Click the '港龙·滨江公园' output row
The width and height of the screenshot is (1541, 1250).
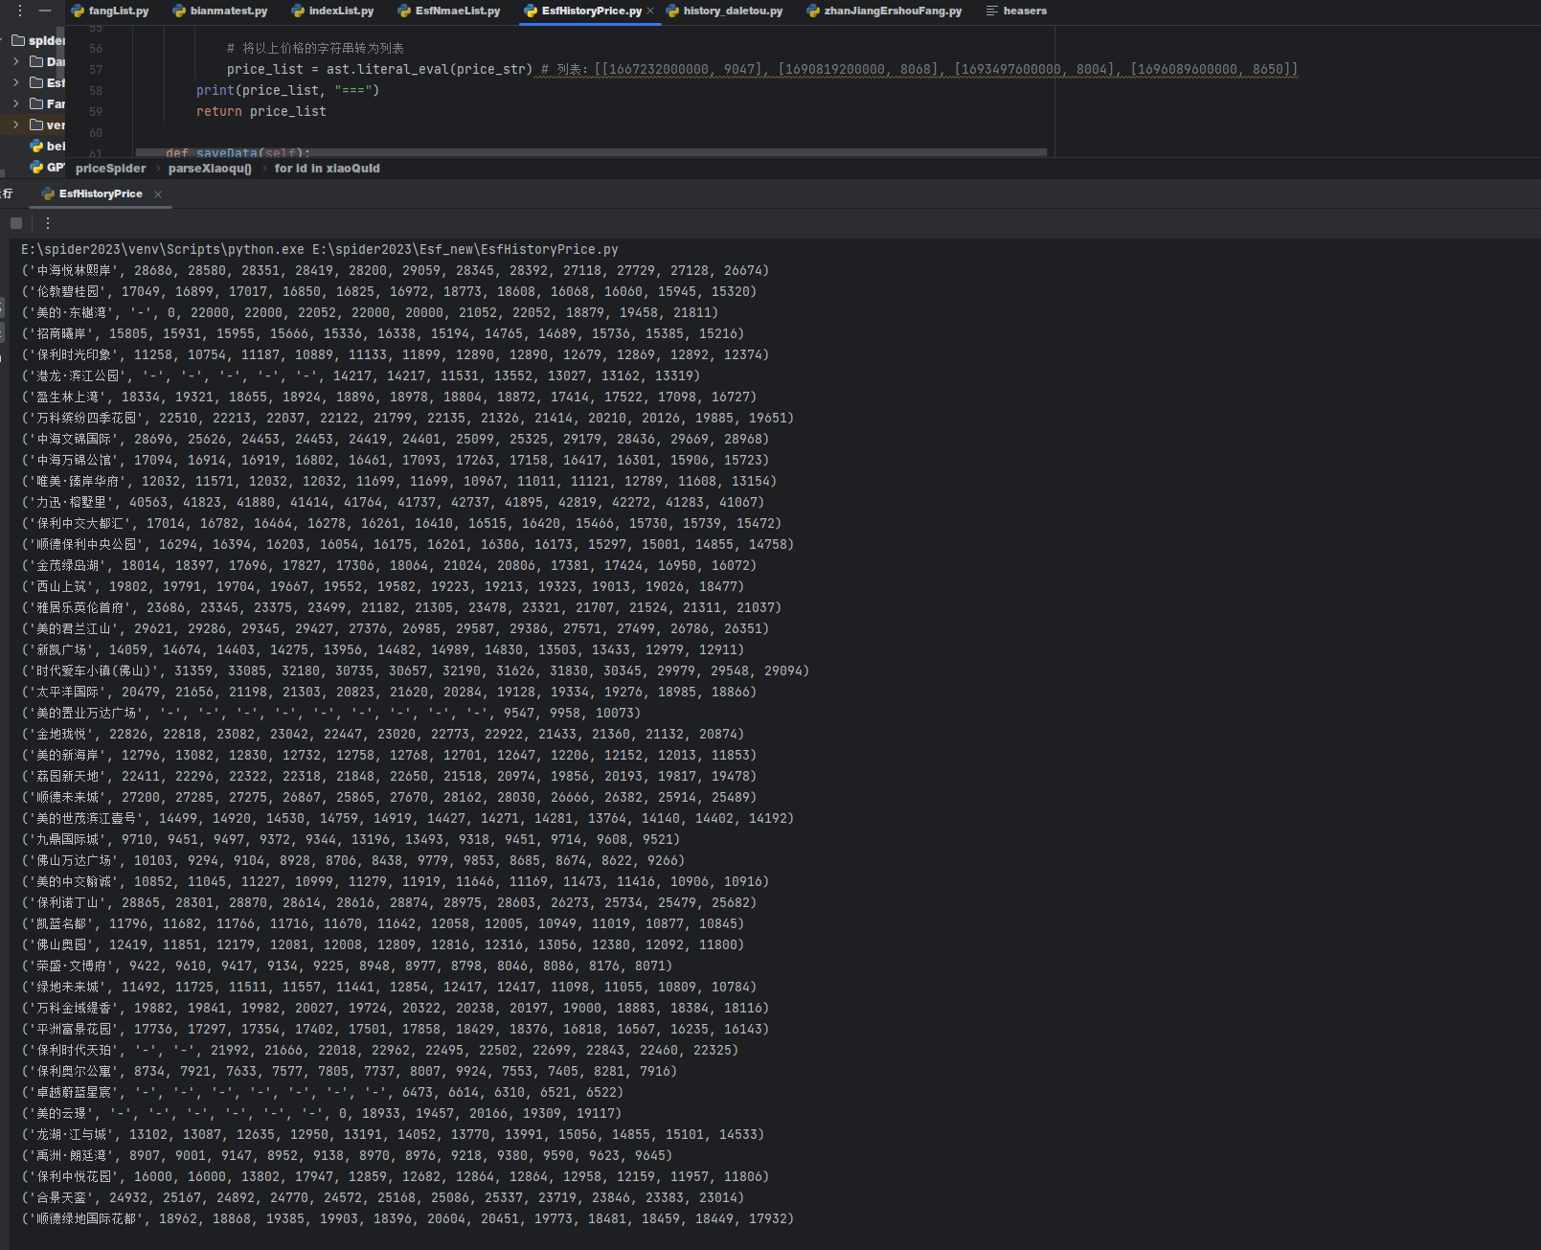[x=360, y=376]
